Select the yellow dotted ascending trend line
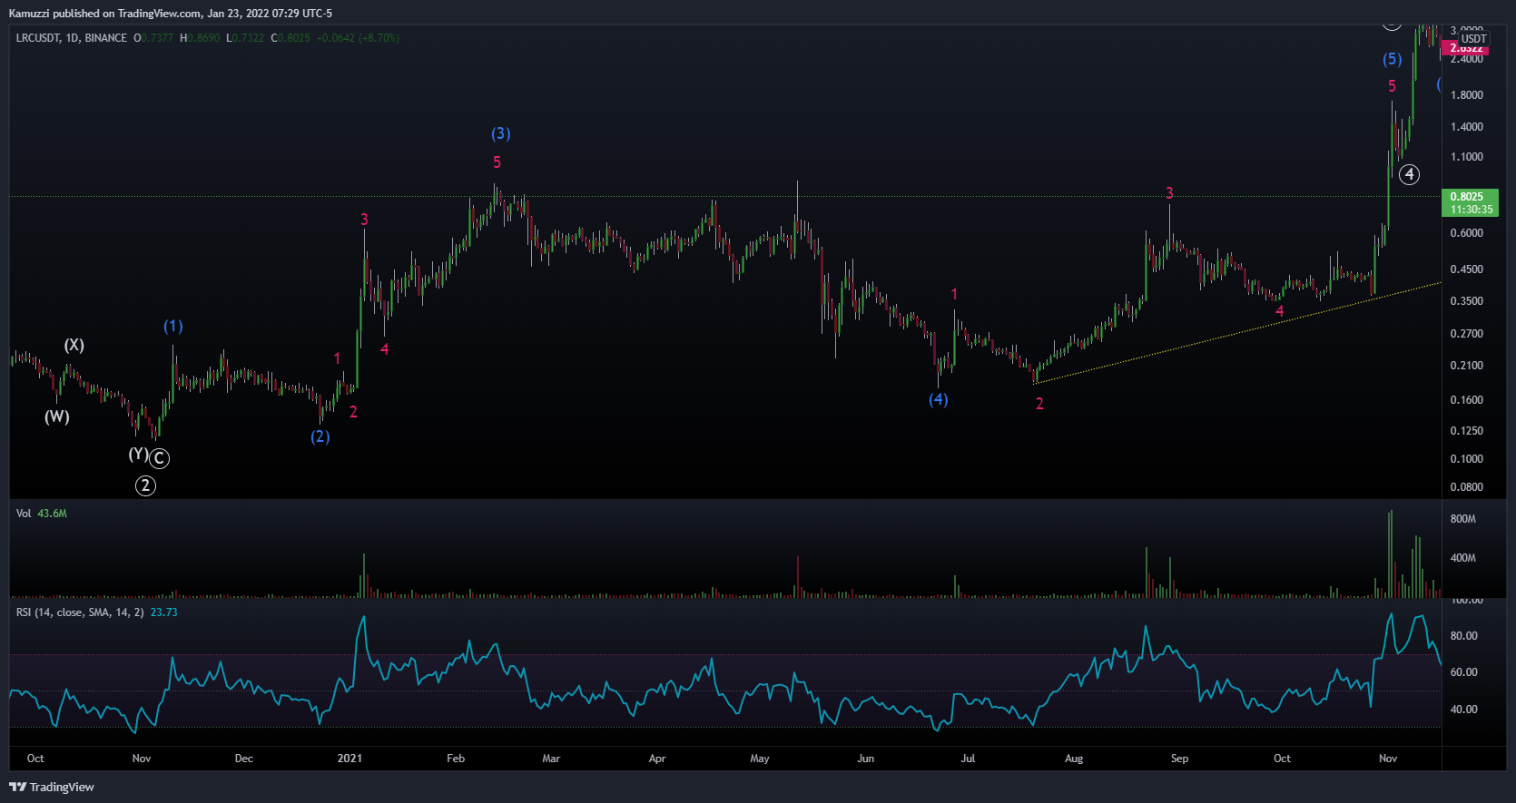 coord(1239,331)
